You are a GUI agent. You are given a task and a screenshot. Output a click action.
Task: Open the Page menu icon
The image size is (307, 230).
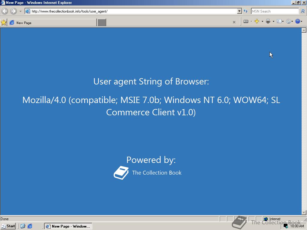[x=280, y=21]
